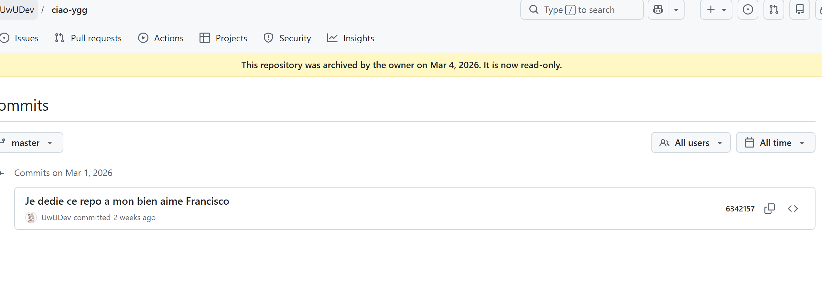Open the create new plus menu
Screen dimensions: 822x287
tap(716, 10)
